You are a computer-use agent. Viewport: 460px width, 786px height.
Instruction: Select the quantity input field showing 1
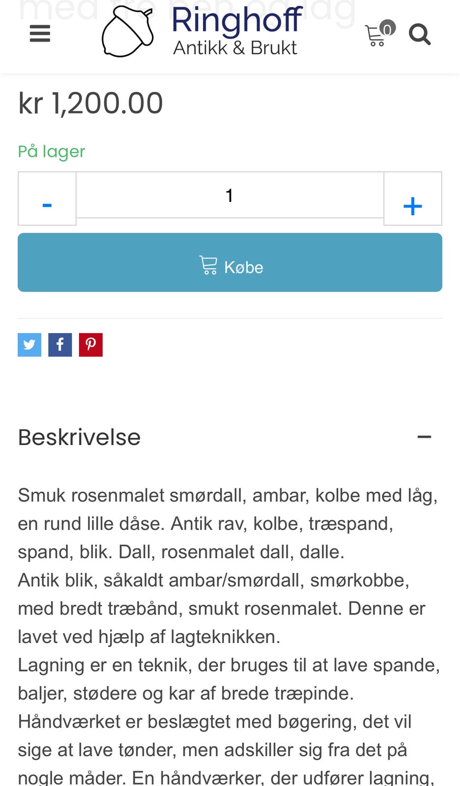(230, 195)
